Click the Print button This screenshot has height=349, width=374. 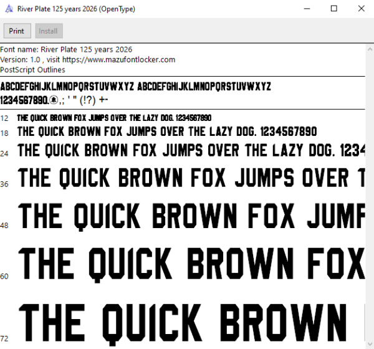pyautogui.click(x=17, y=31)
